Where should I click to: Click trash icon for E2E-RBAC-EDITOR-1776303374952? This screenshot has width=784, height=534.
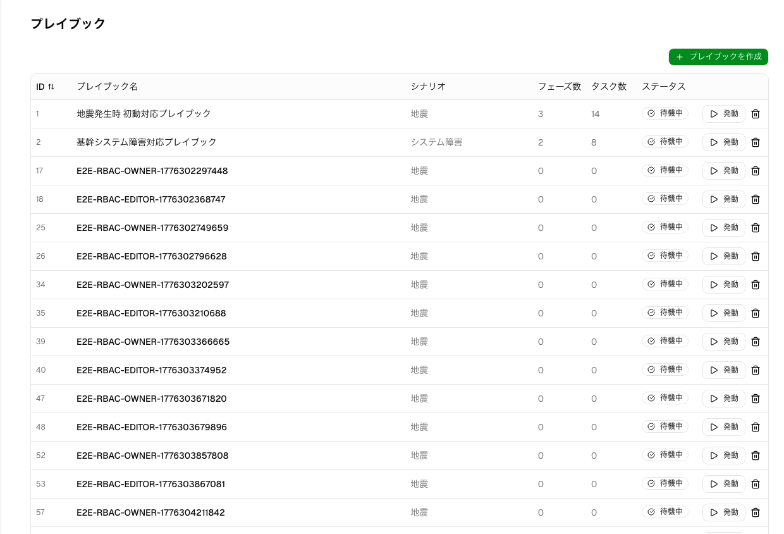click(x=756, y=370)
